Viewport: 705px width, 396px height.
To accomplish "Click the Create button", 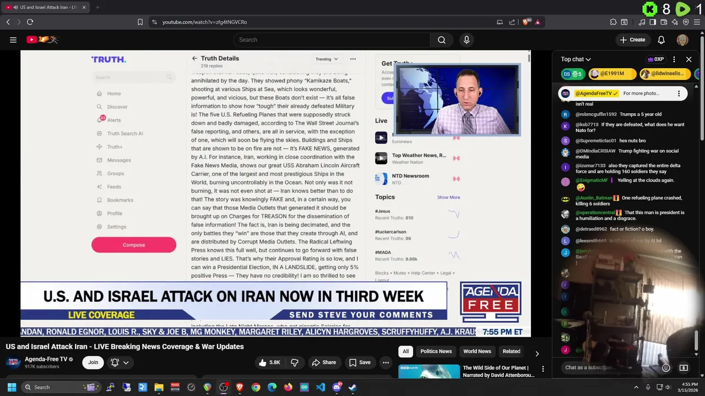I will click(632, 40).
